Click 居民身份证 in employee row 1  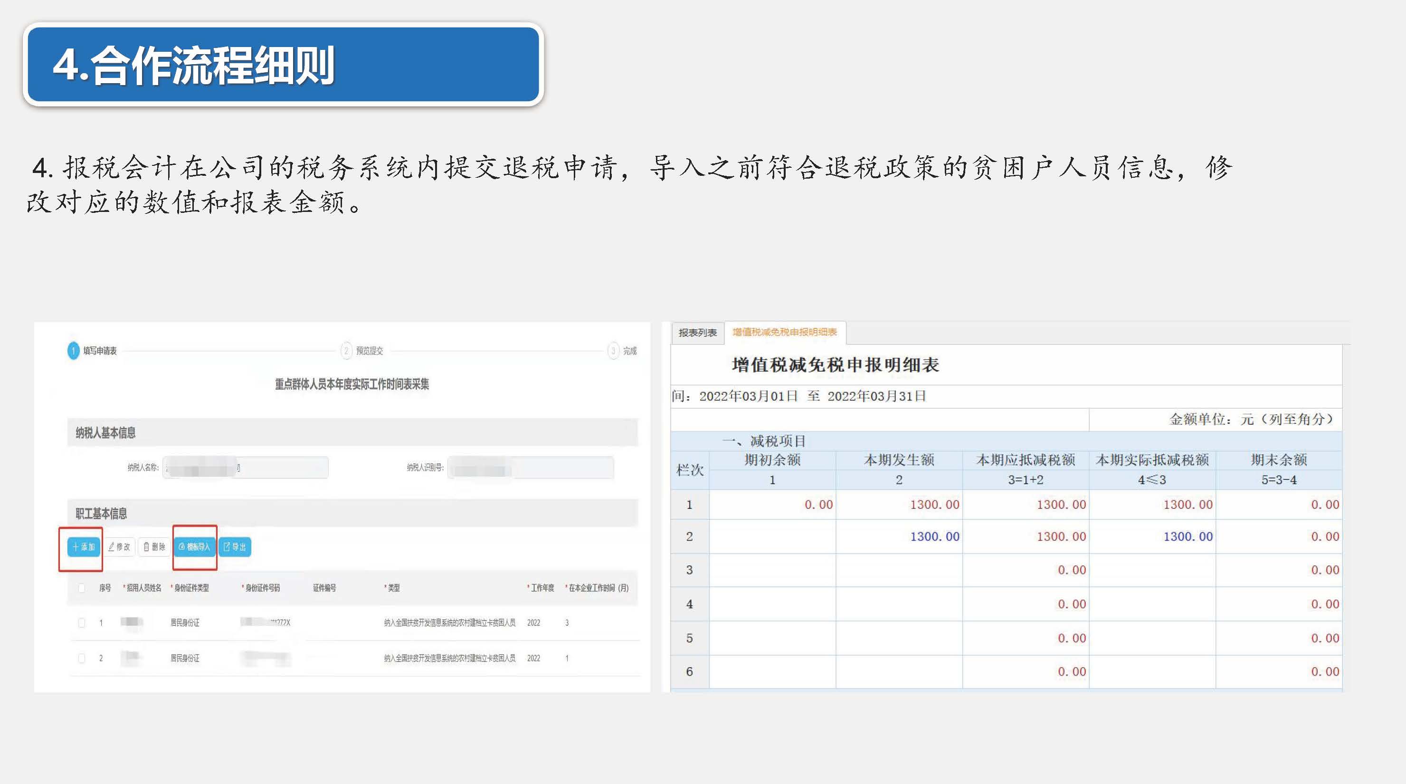tap(185, 623)
